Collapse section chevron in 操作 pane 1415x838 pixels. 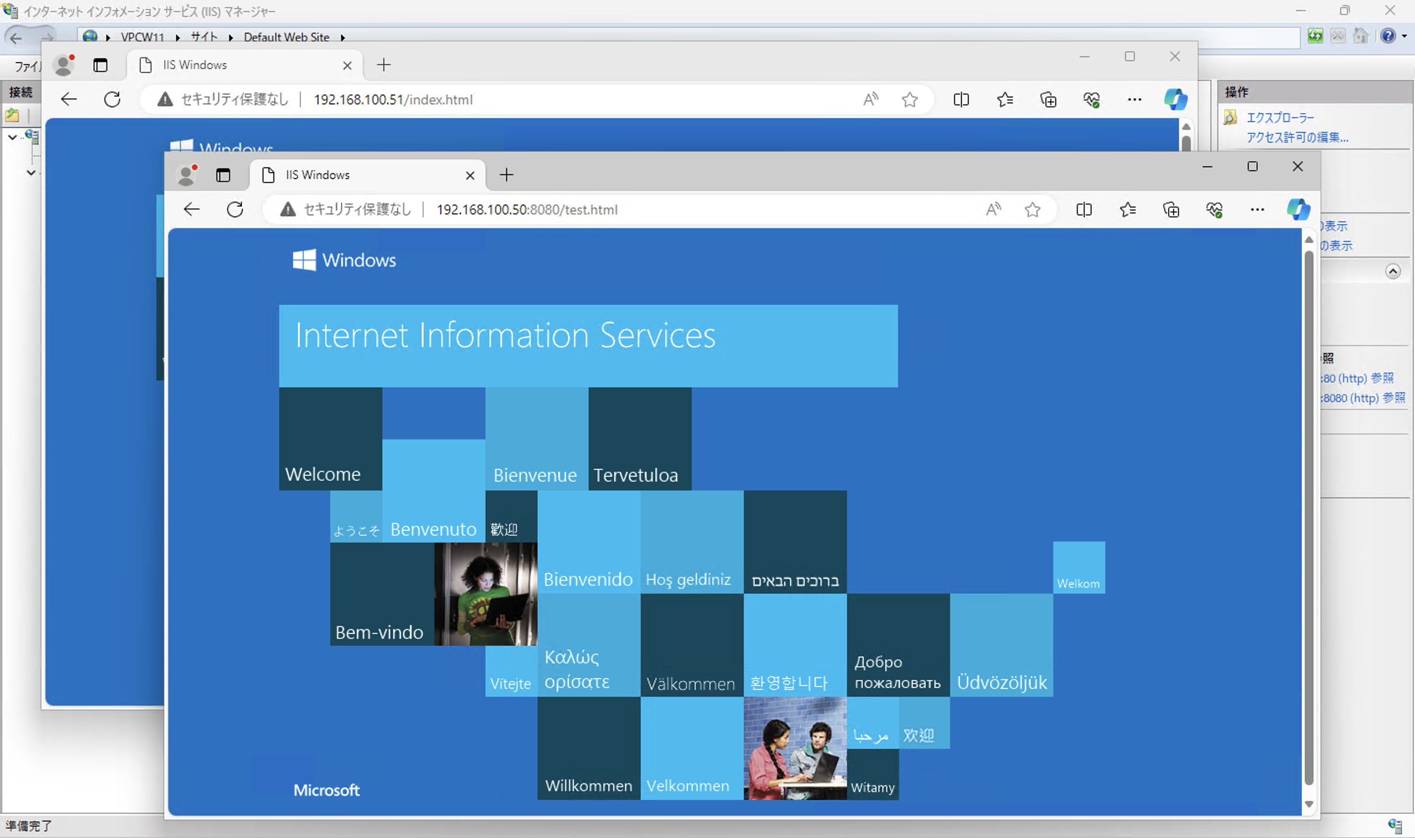pos(1392,272)
